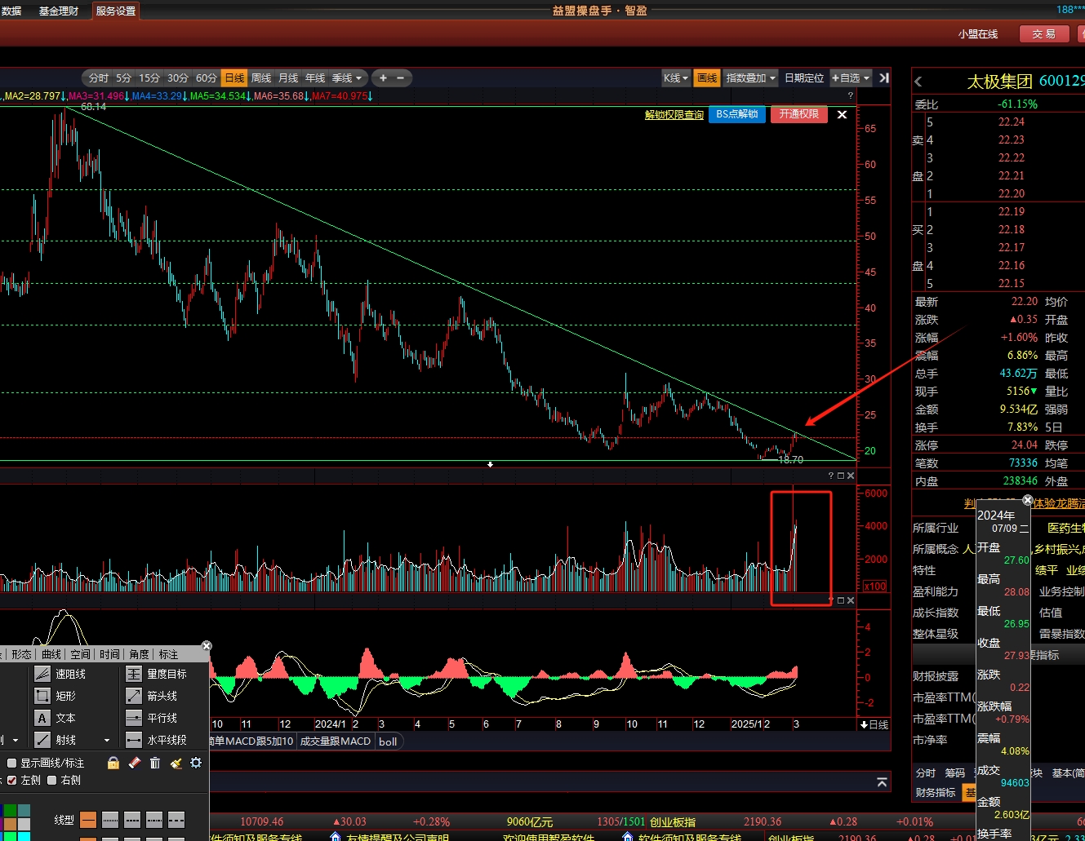Viewport: 1085px width, 841px height.
Task: Toggle 日线 arrow at chart bottom right
Action: pos(874,724)
